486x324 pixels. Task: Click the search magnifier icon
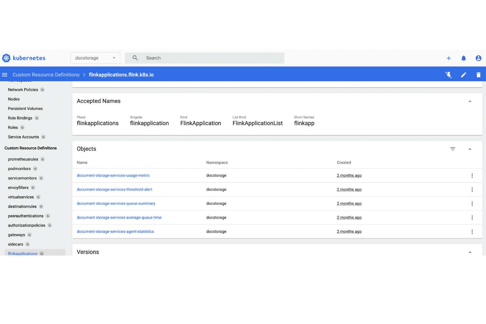coord(135,58)
